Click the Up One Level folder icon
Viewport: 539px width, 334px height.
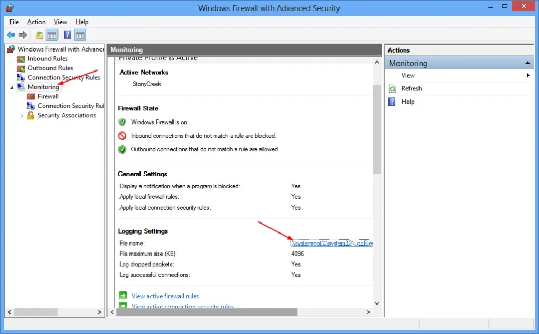click(x=39, y=35)
